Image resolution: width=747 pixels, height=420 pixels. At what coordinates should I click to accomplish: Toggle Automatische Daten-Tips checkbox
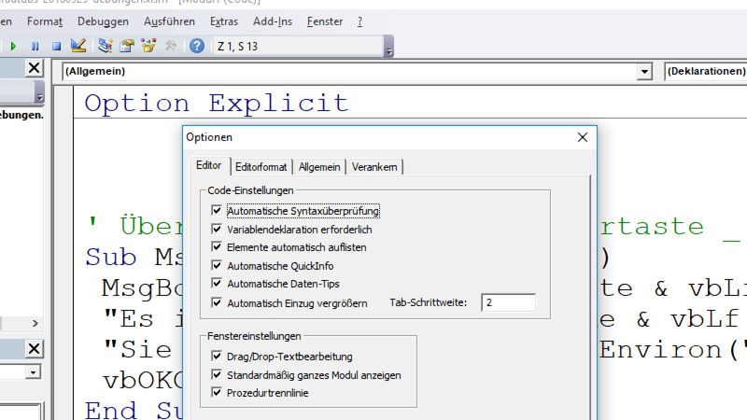tap(217, 284)
